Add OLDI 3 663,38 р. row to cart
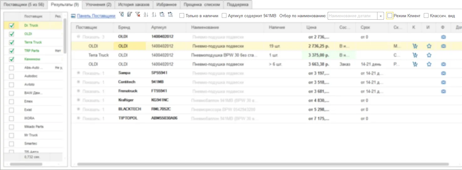This screenshot has width=462, height=170. click(415, 64)
